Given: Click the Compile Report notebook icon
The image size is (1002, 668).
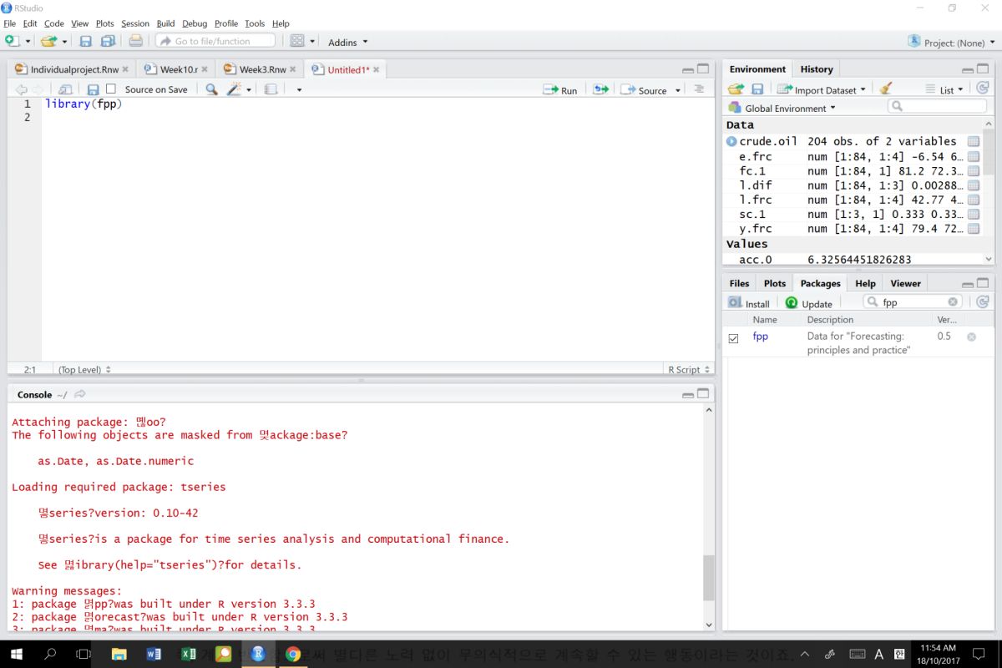Looking at the screenshot, I should click(271, 89).
